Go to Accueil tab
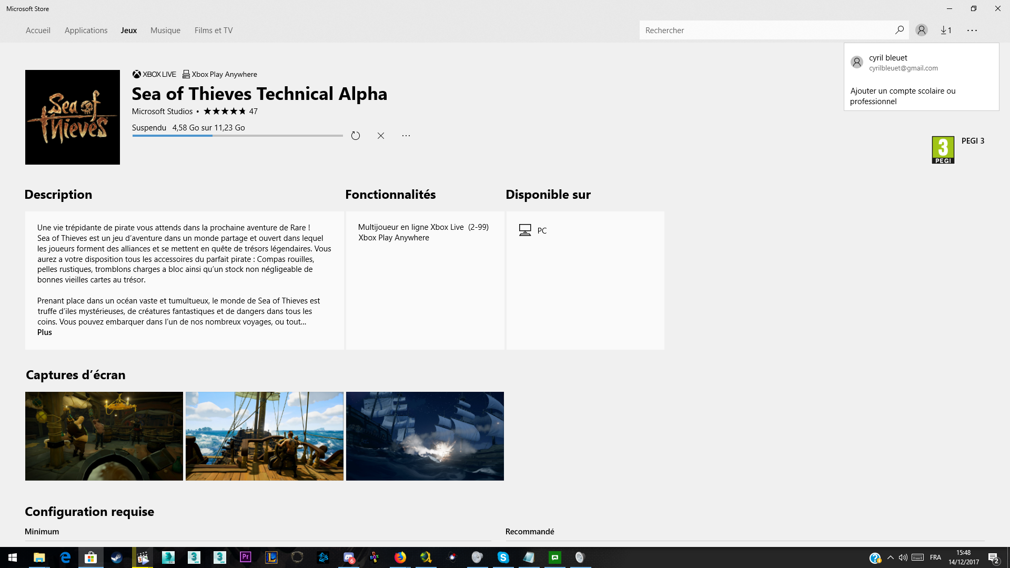1010x568 pixels. click(38, 30)
